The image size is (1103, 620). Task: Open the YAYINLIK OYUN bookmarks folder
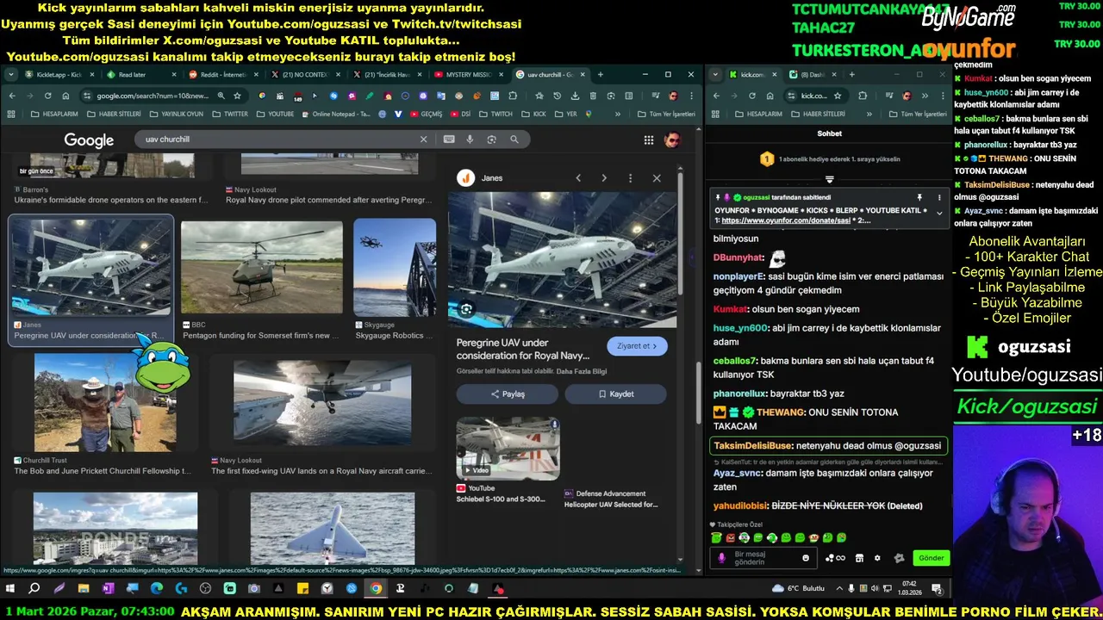(x=176, y=114)
